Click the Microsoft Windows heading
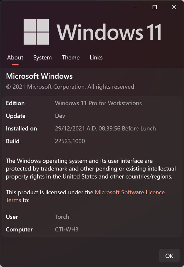This screenshot has width=184, height=267. pyautogui.click(x=39, y=76)
